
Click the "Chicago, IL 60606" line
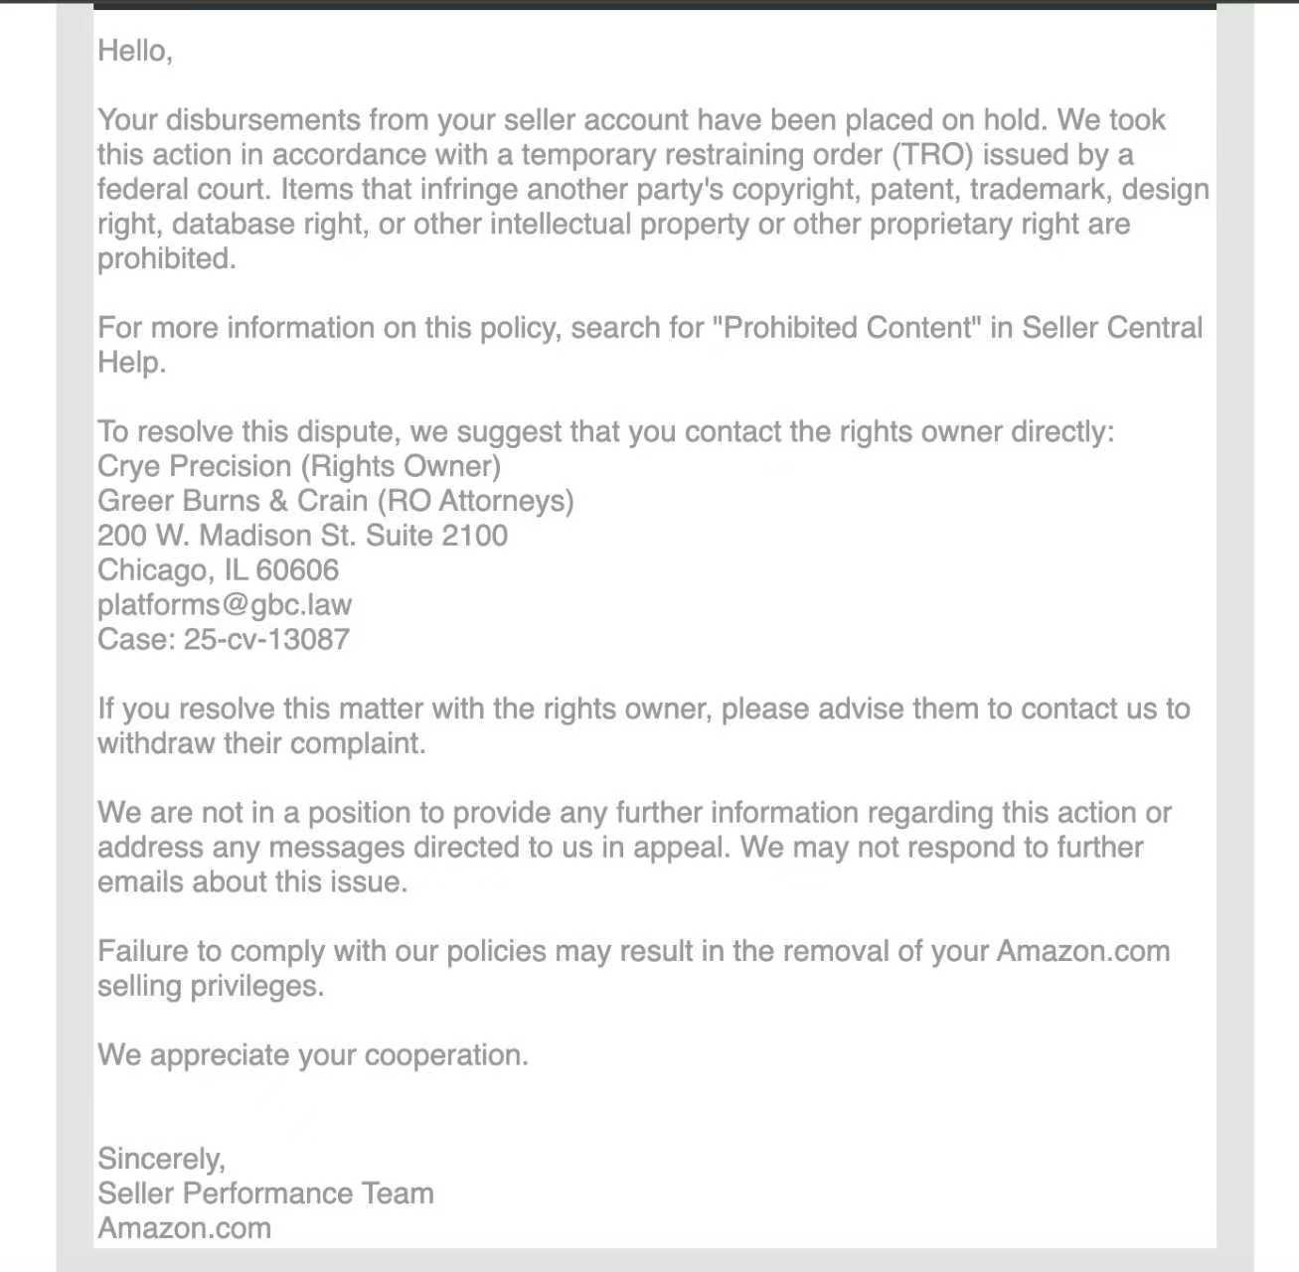(218, 569)
